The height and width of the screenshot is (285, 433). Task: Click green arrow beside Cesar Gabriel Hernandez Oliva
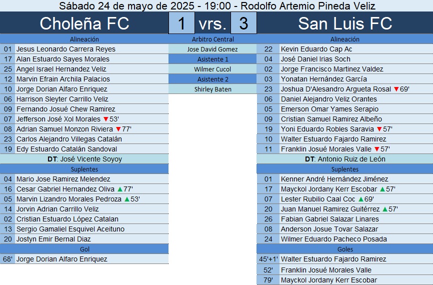click(119, 189)
